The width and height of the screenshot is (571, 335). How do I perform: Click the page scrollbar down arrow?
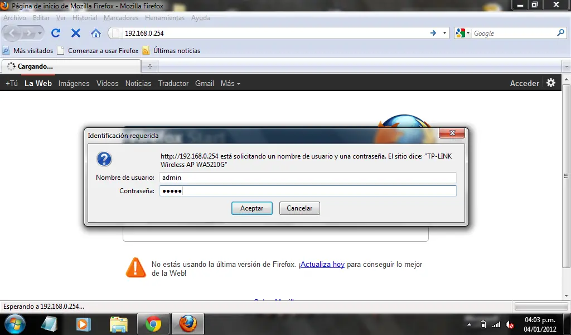567,295
